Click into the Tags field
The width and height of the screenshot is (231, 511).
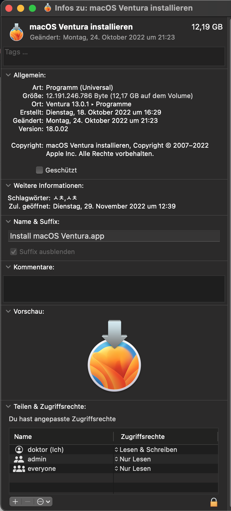click(x=114, y=56)
